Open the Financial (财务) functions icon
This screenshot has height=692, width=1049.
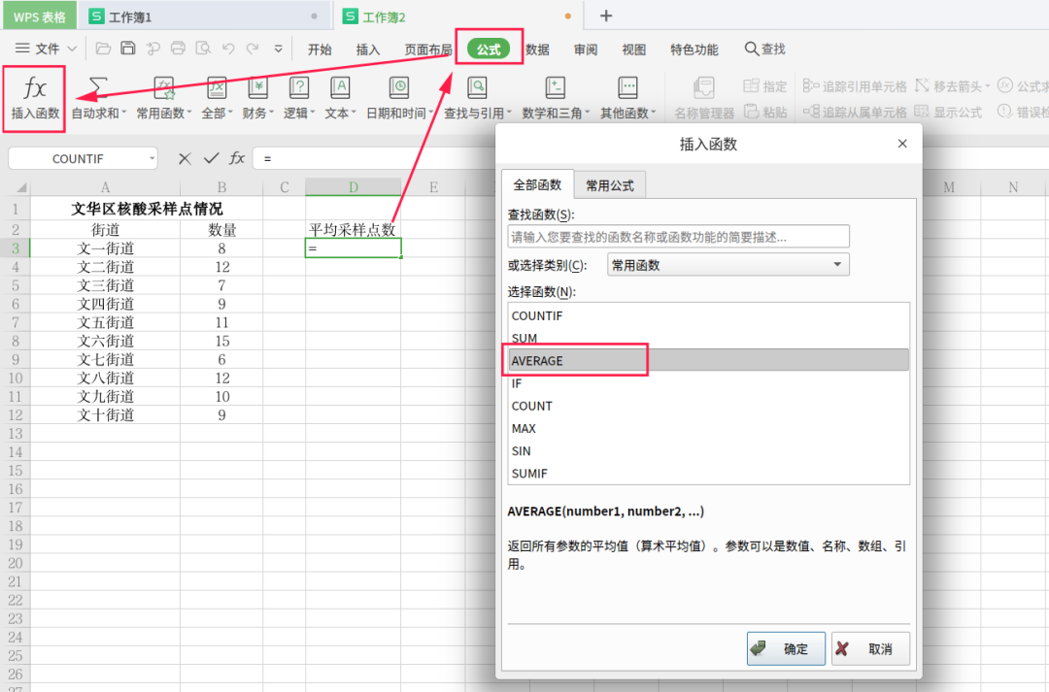[x=257, y=87]
